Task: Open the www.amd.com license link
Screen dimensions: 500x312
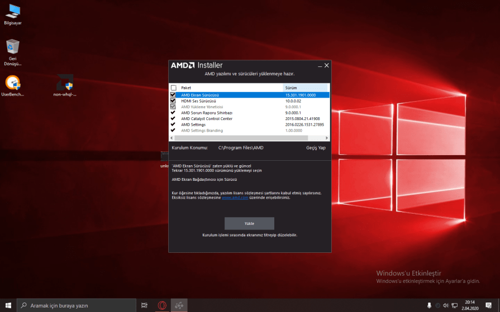Action: tap(235, 198)
